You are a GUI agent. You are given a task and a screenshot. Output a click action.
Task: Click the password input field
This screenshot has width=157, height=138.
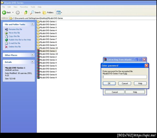pos(125,77)
